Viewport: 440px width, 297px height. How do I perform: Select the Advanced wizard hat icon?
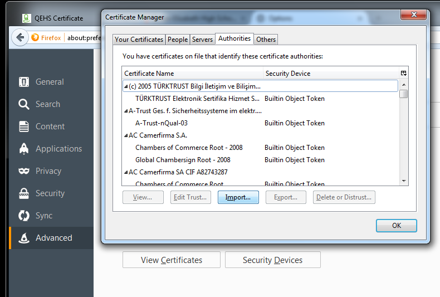point(24,238)
